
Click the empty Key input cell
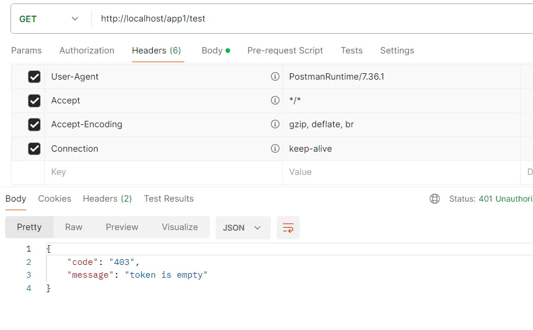coord(163,173)
